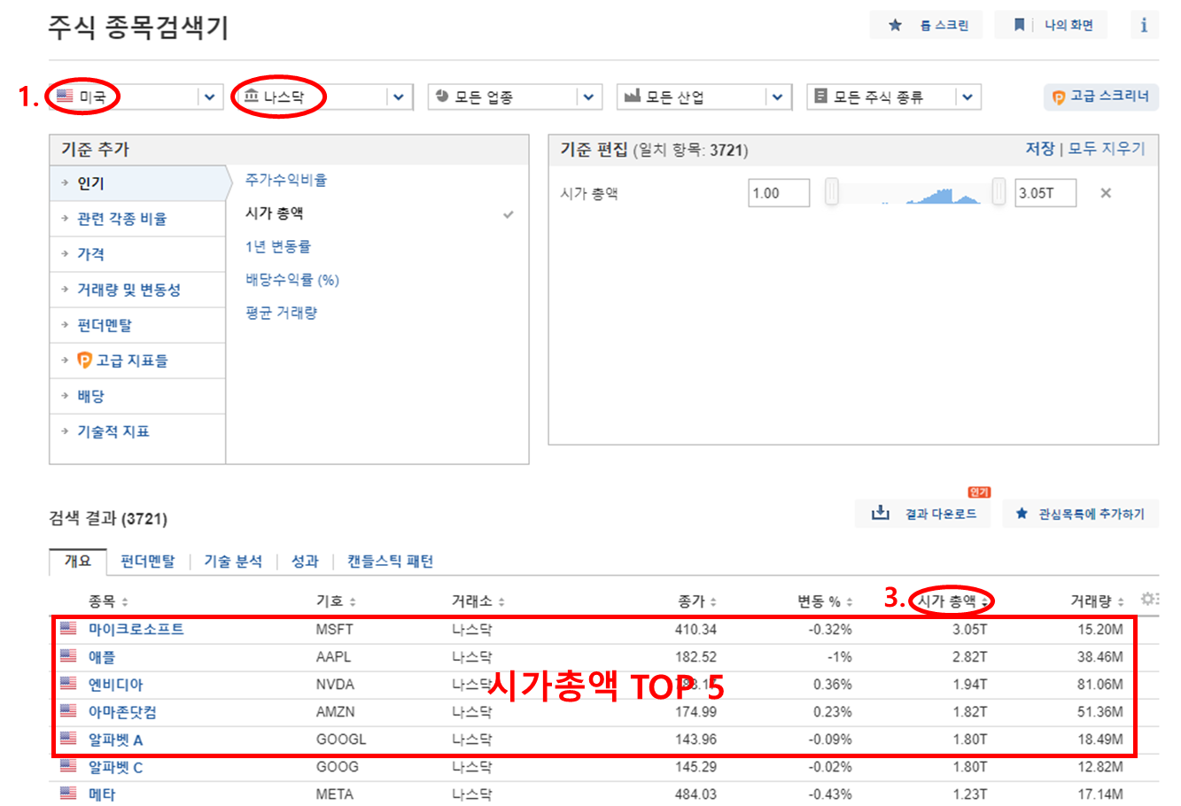This screenshot has height=806, width=1181.
Task: Click 모두 지우기 to clear criteria
Action: [x=1107, y=149]
